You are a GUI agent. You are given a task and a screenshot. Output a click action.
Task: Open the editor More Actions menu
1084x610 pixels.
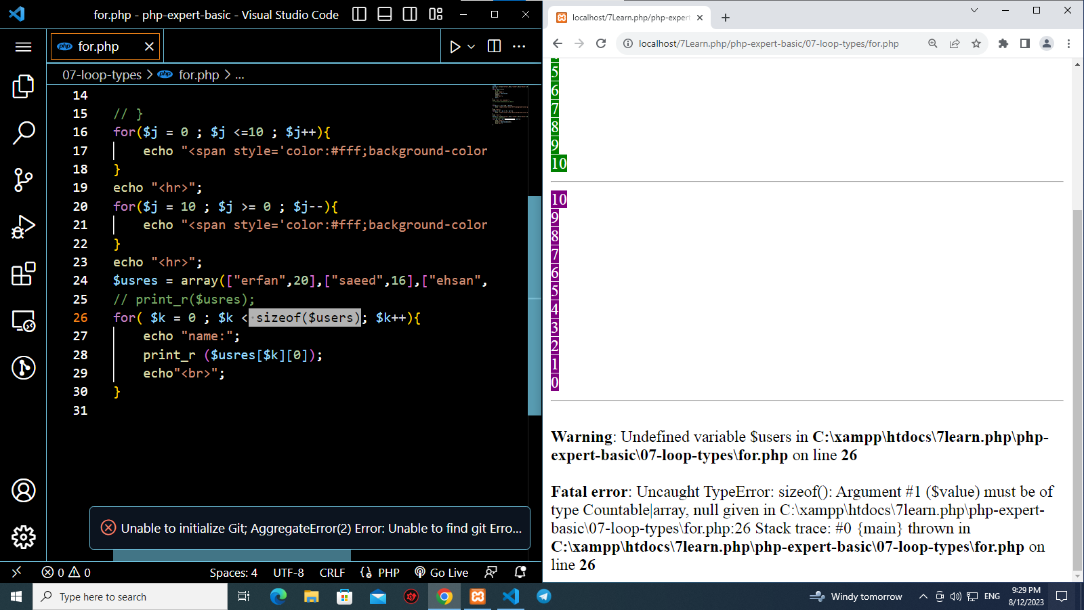(519, 46)
